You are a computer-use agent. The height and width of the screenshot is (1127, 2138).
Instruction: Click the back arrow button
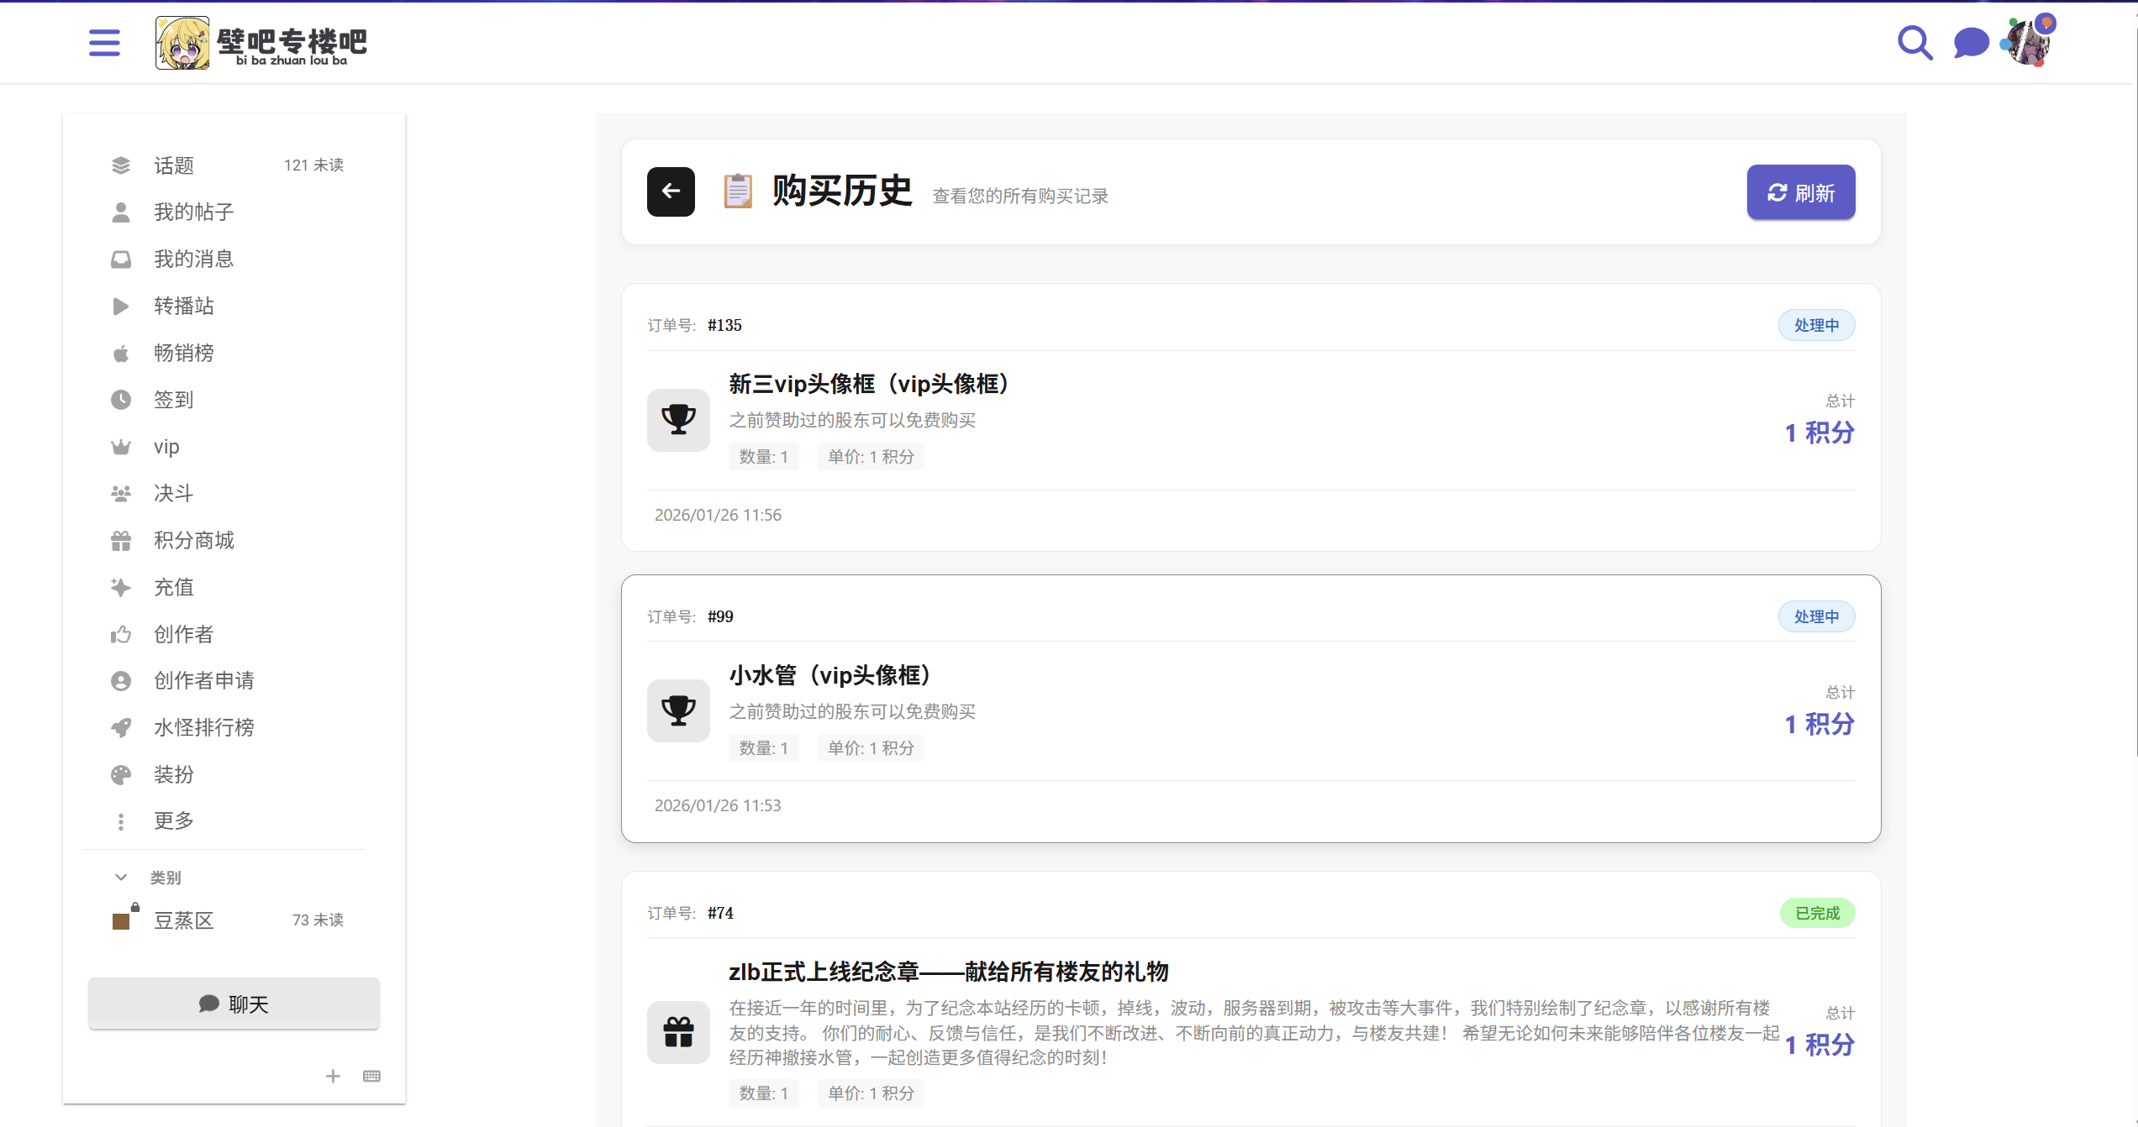click(671, 191)
